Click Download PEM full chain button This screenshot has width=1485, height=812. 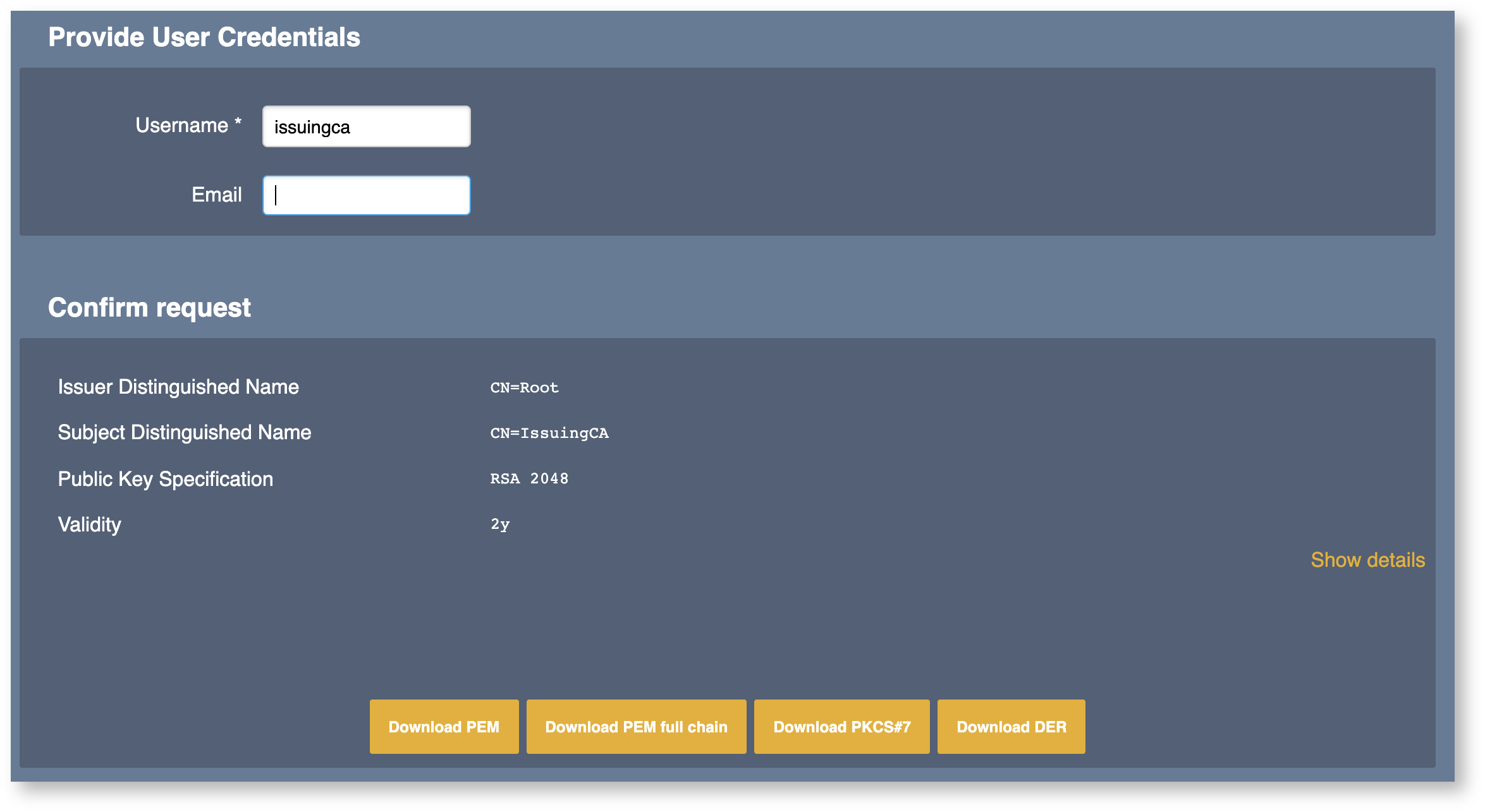[635, 727]
